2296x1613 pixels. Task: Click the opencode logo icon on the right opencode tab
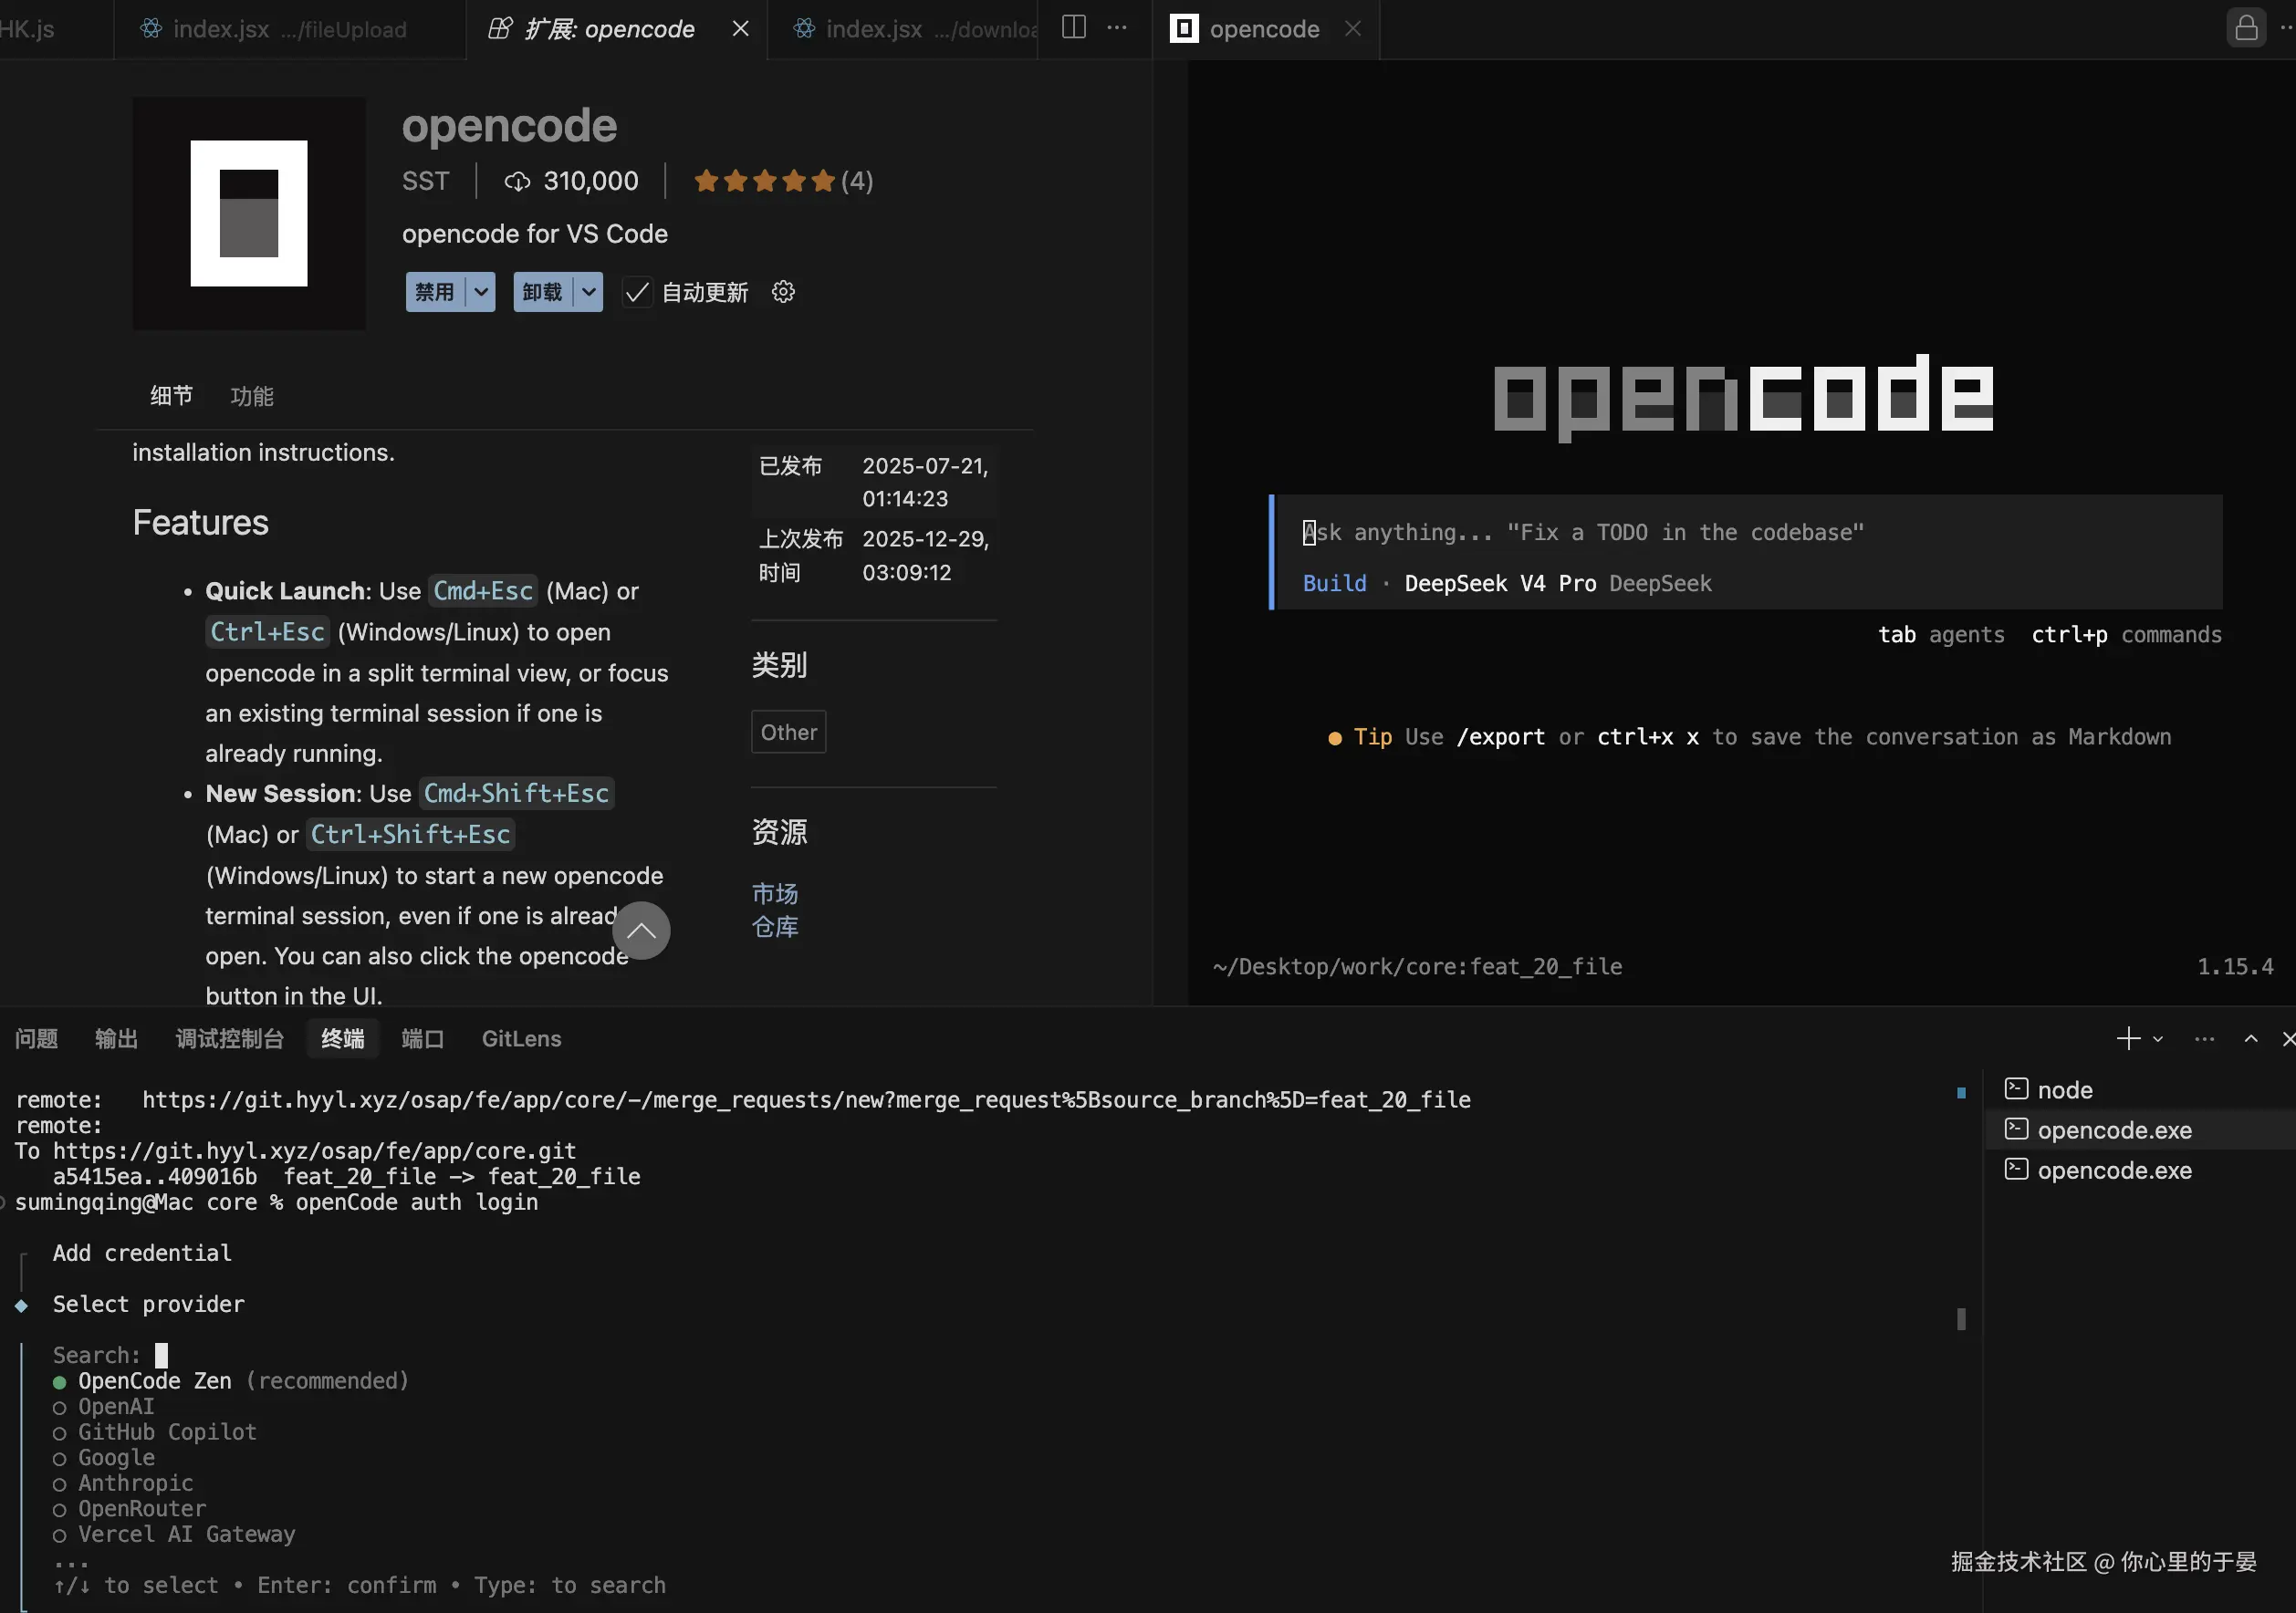[x=1184, y=28]
